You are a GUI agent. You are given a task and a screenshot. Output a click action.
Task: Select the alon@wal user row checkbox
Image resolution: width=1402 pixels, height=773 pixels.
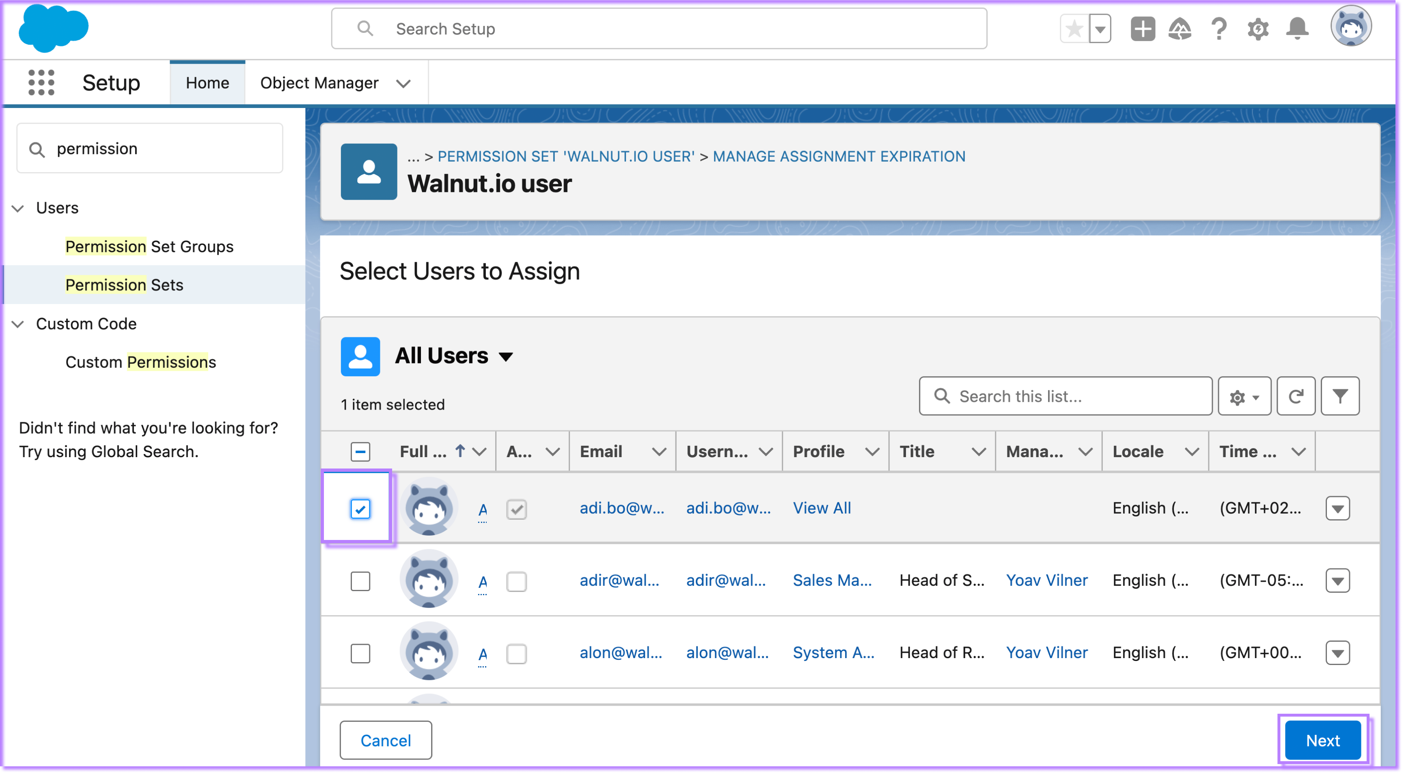(x=360, y=654)
